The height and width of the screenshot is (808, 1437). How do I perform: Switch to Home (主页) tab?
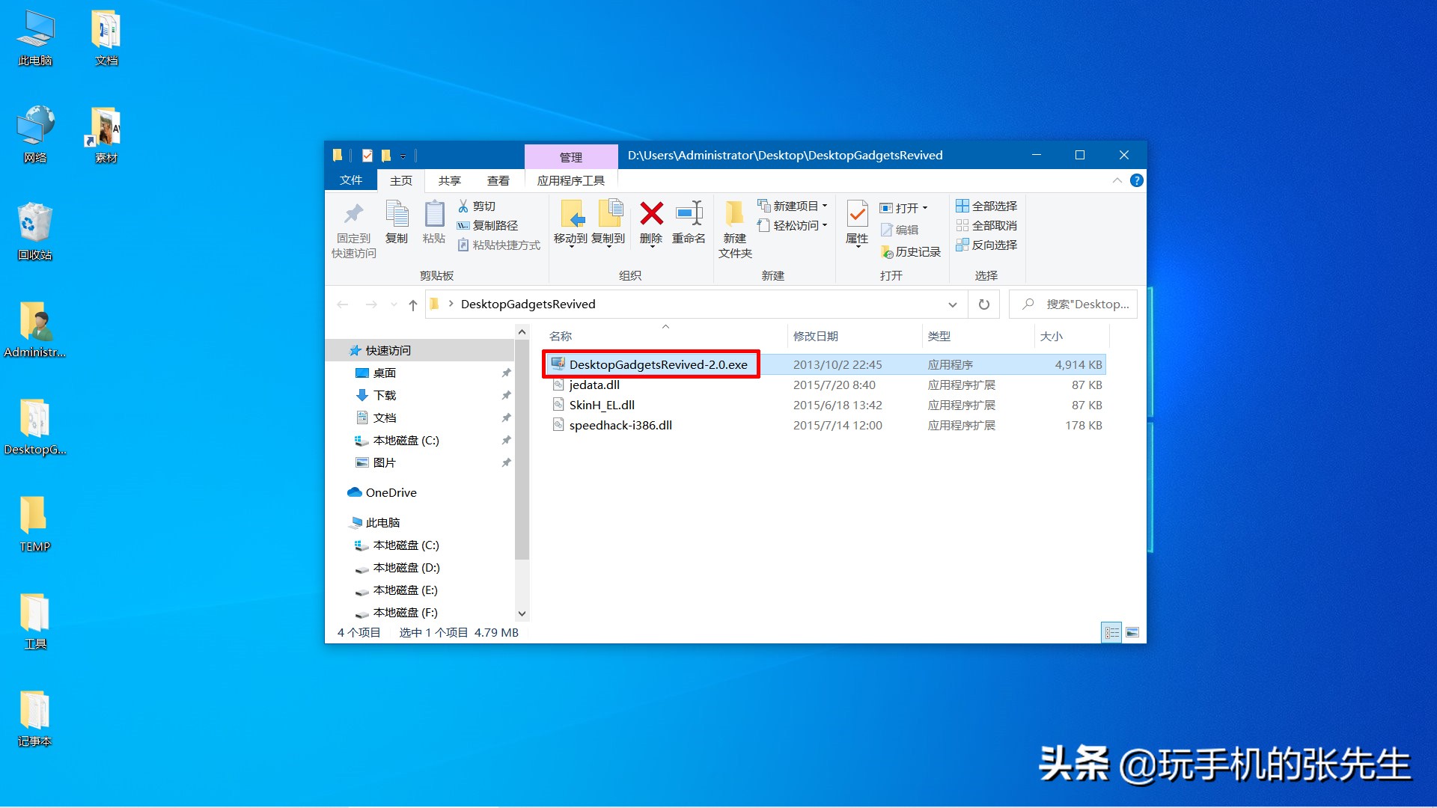click(x=401, y=180)
